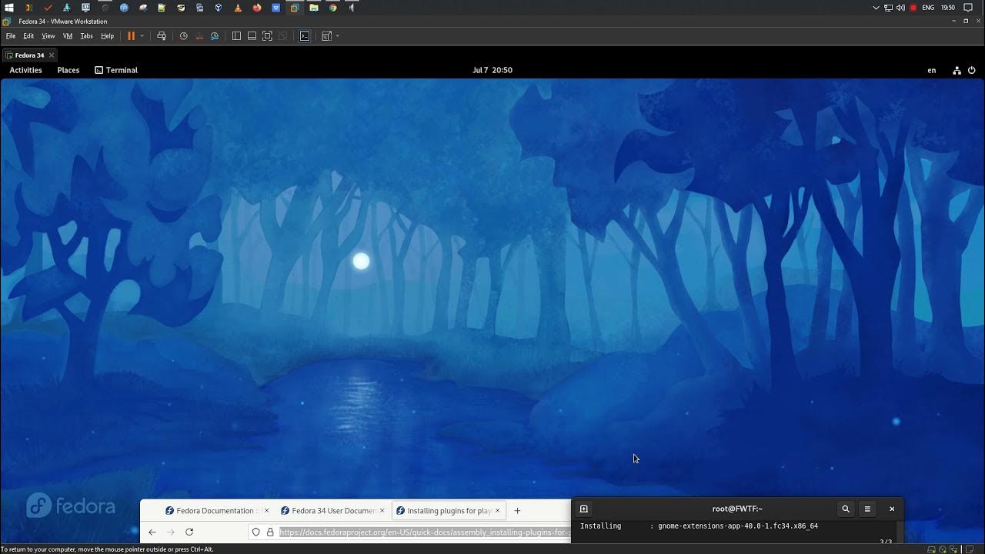Suspend the virtual machine with the pause button
This screenshot has height=554, width=985.
click(131, 36)
